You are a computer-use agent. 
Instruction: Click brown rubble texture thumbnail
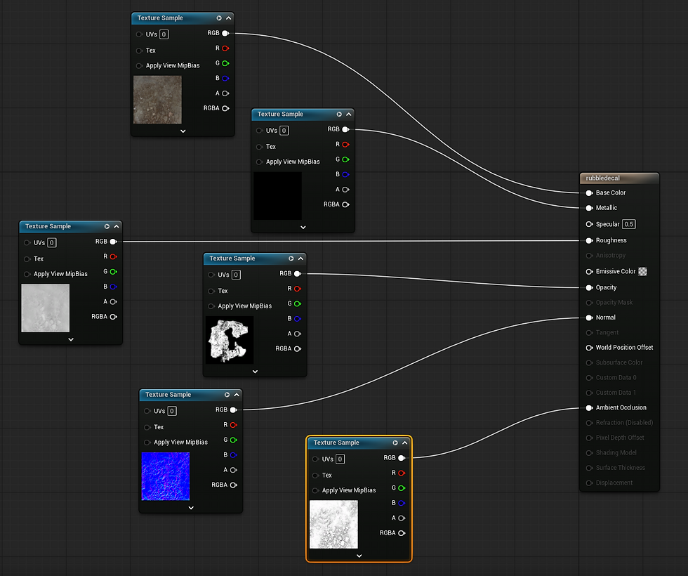pyautogui.click(x=157, y=100)
